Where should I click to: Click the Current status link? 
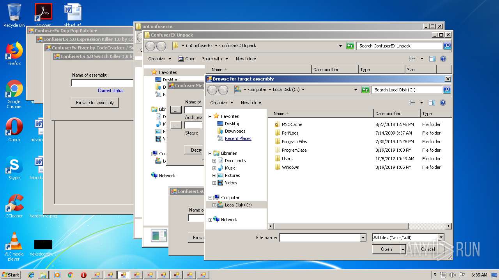pyautogui.click(x=110, y=91)
